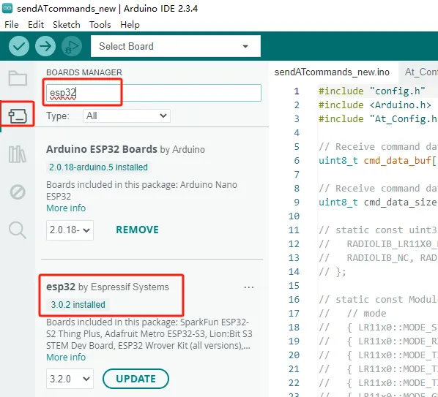The image size is (438, 397).
Task: Start the Debug button in toolbar
Action: pos(72,46)
